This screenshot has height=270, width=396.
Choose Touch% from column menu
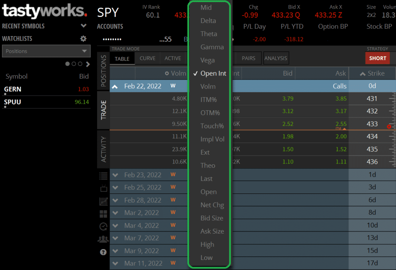tap(212, 126)
